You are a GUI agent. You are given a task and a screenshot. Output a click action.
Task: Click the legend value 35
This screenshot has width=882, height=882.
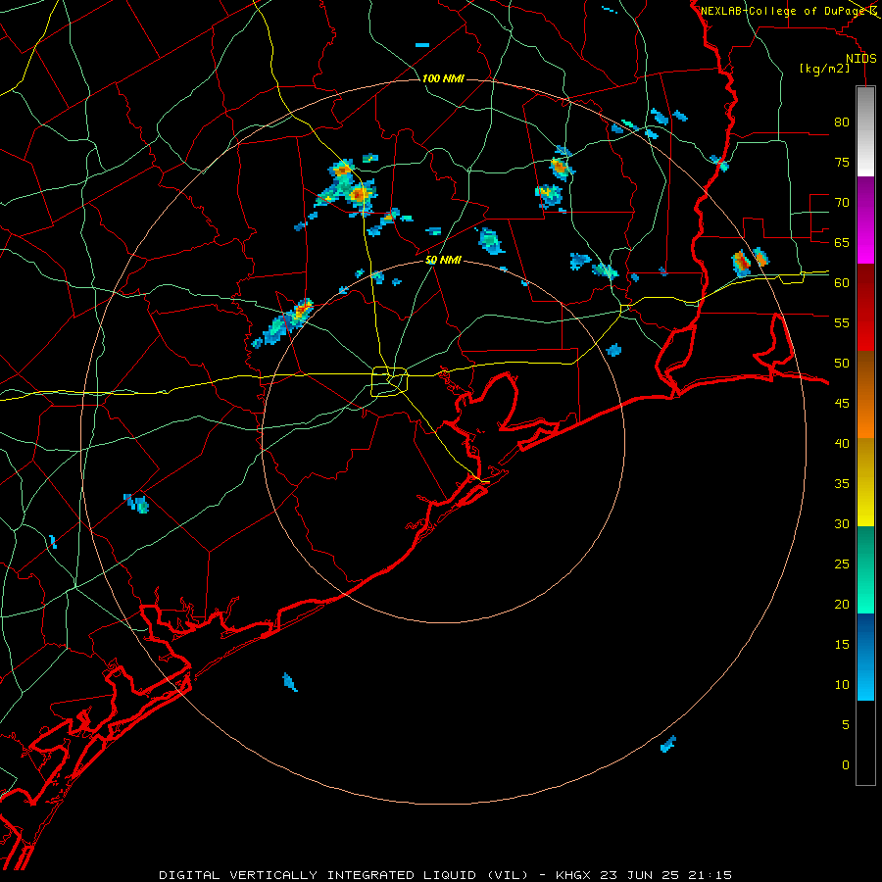[x=842, y=484]
